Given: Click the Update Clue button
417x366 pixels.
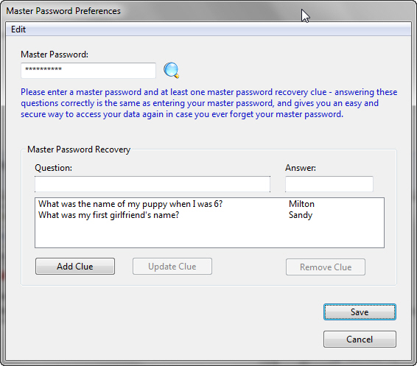Looking at the screenshot, I should point(172,266).
